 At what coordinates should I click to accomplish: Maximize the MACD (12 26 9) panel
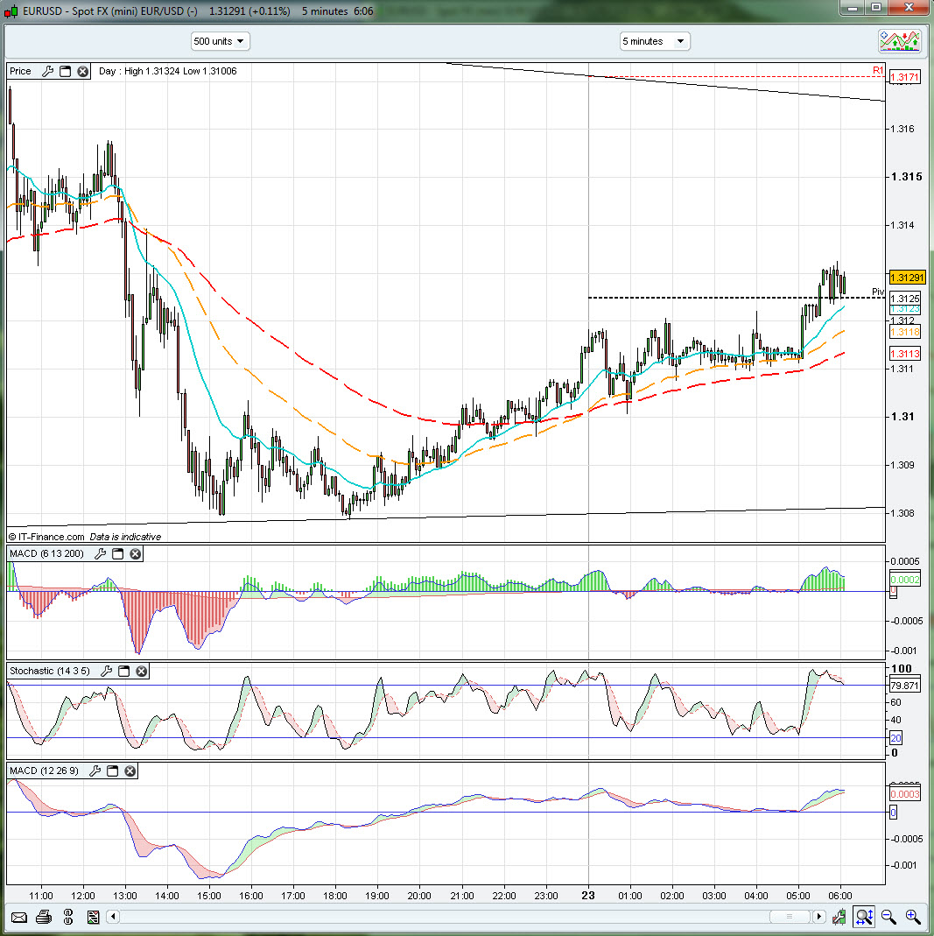pos(113,771)
